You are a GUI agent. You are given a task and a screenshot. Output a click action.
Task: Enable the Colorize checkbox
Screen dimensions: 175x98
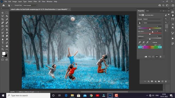[151, 42]
